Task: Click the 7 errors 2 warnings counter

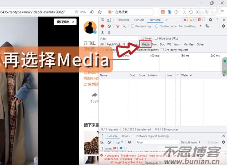Action: pyautogui.click(x=189, y=20)
